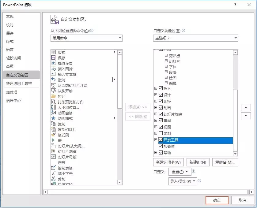Open the 导入/导出 dropdown button
Screen dimensions: 257x208
[x=183, y=181]
